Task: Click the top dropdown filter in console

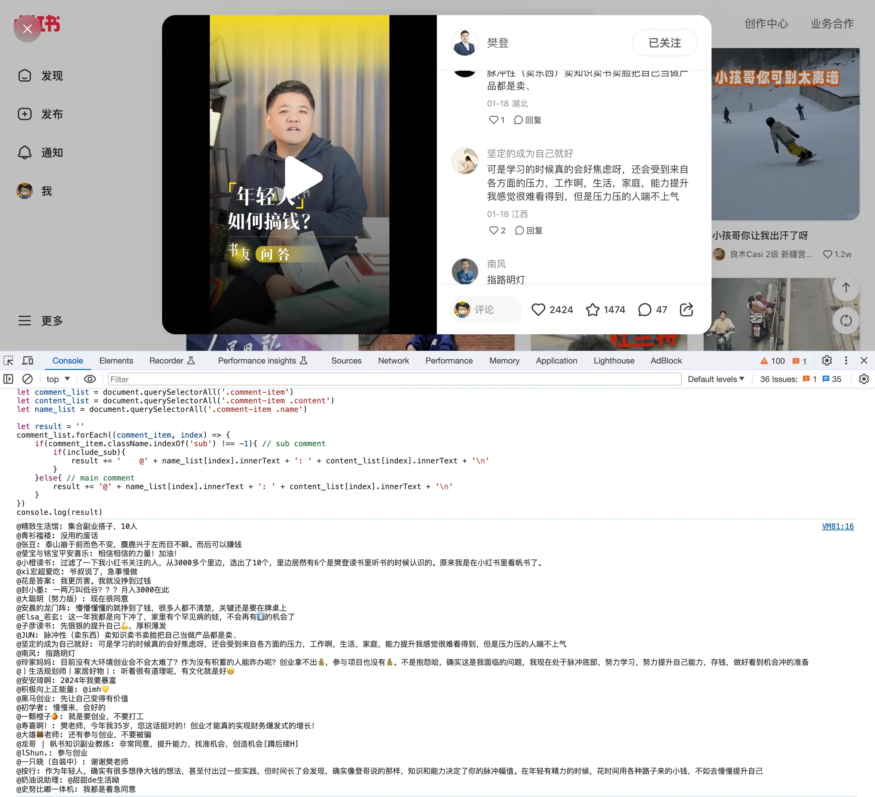Action: pos(57,379)
